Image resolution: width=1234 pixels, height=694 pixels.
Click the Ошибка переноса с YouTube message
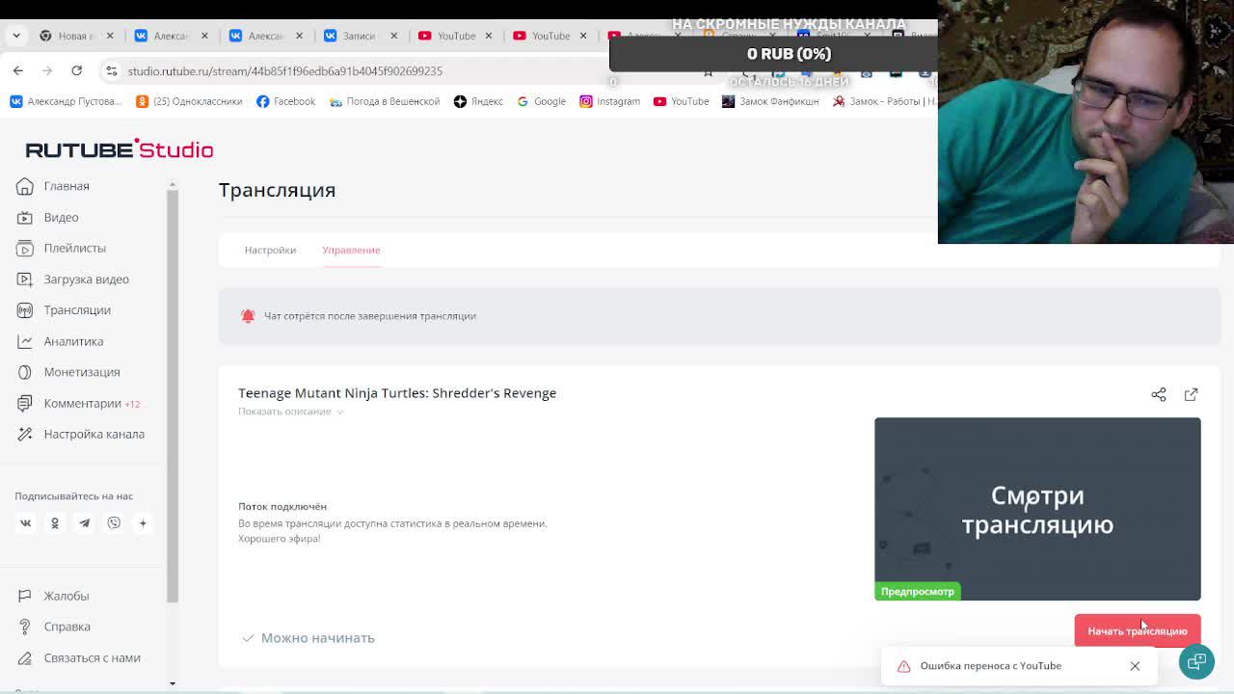pos(990,666)
